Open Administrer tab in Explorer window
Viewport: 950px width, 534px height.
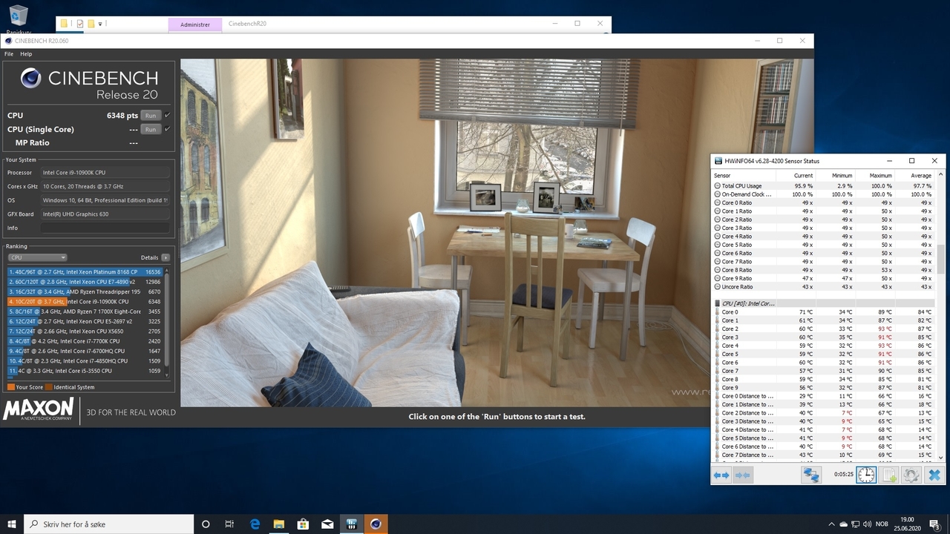[194, 24]
